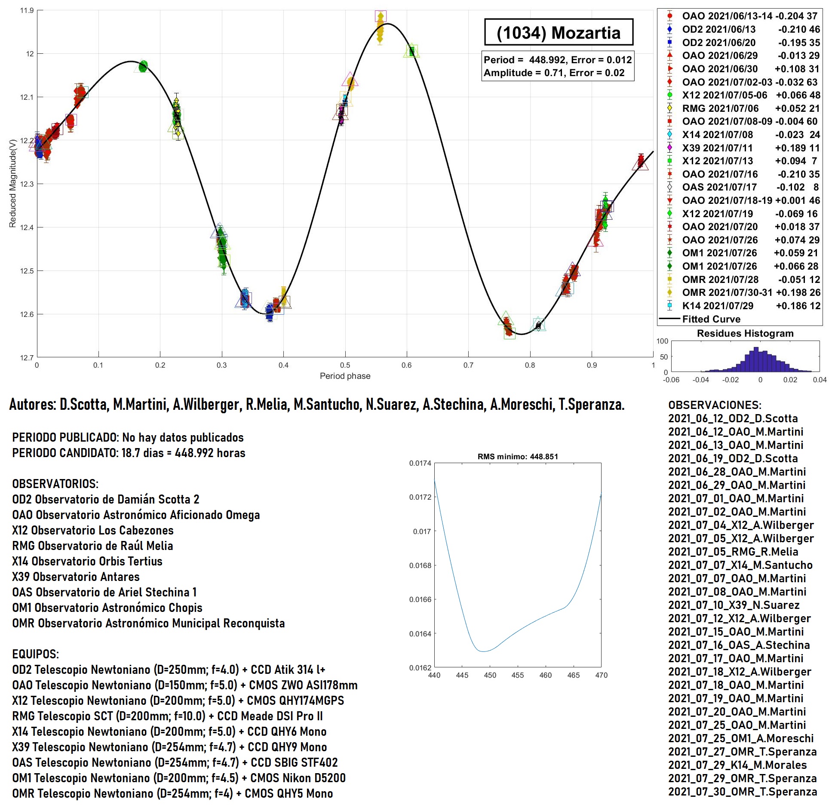The width and height of the screenshot is (835, 811).
Task: Select "OMR Observatorio Astronómico Municipal Reconquista"
Action: 148,623
